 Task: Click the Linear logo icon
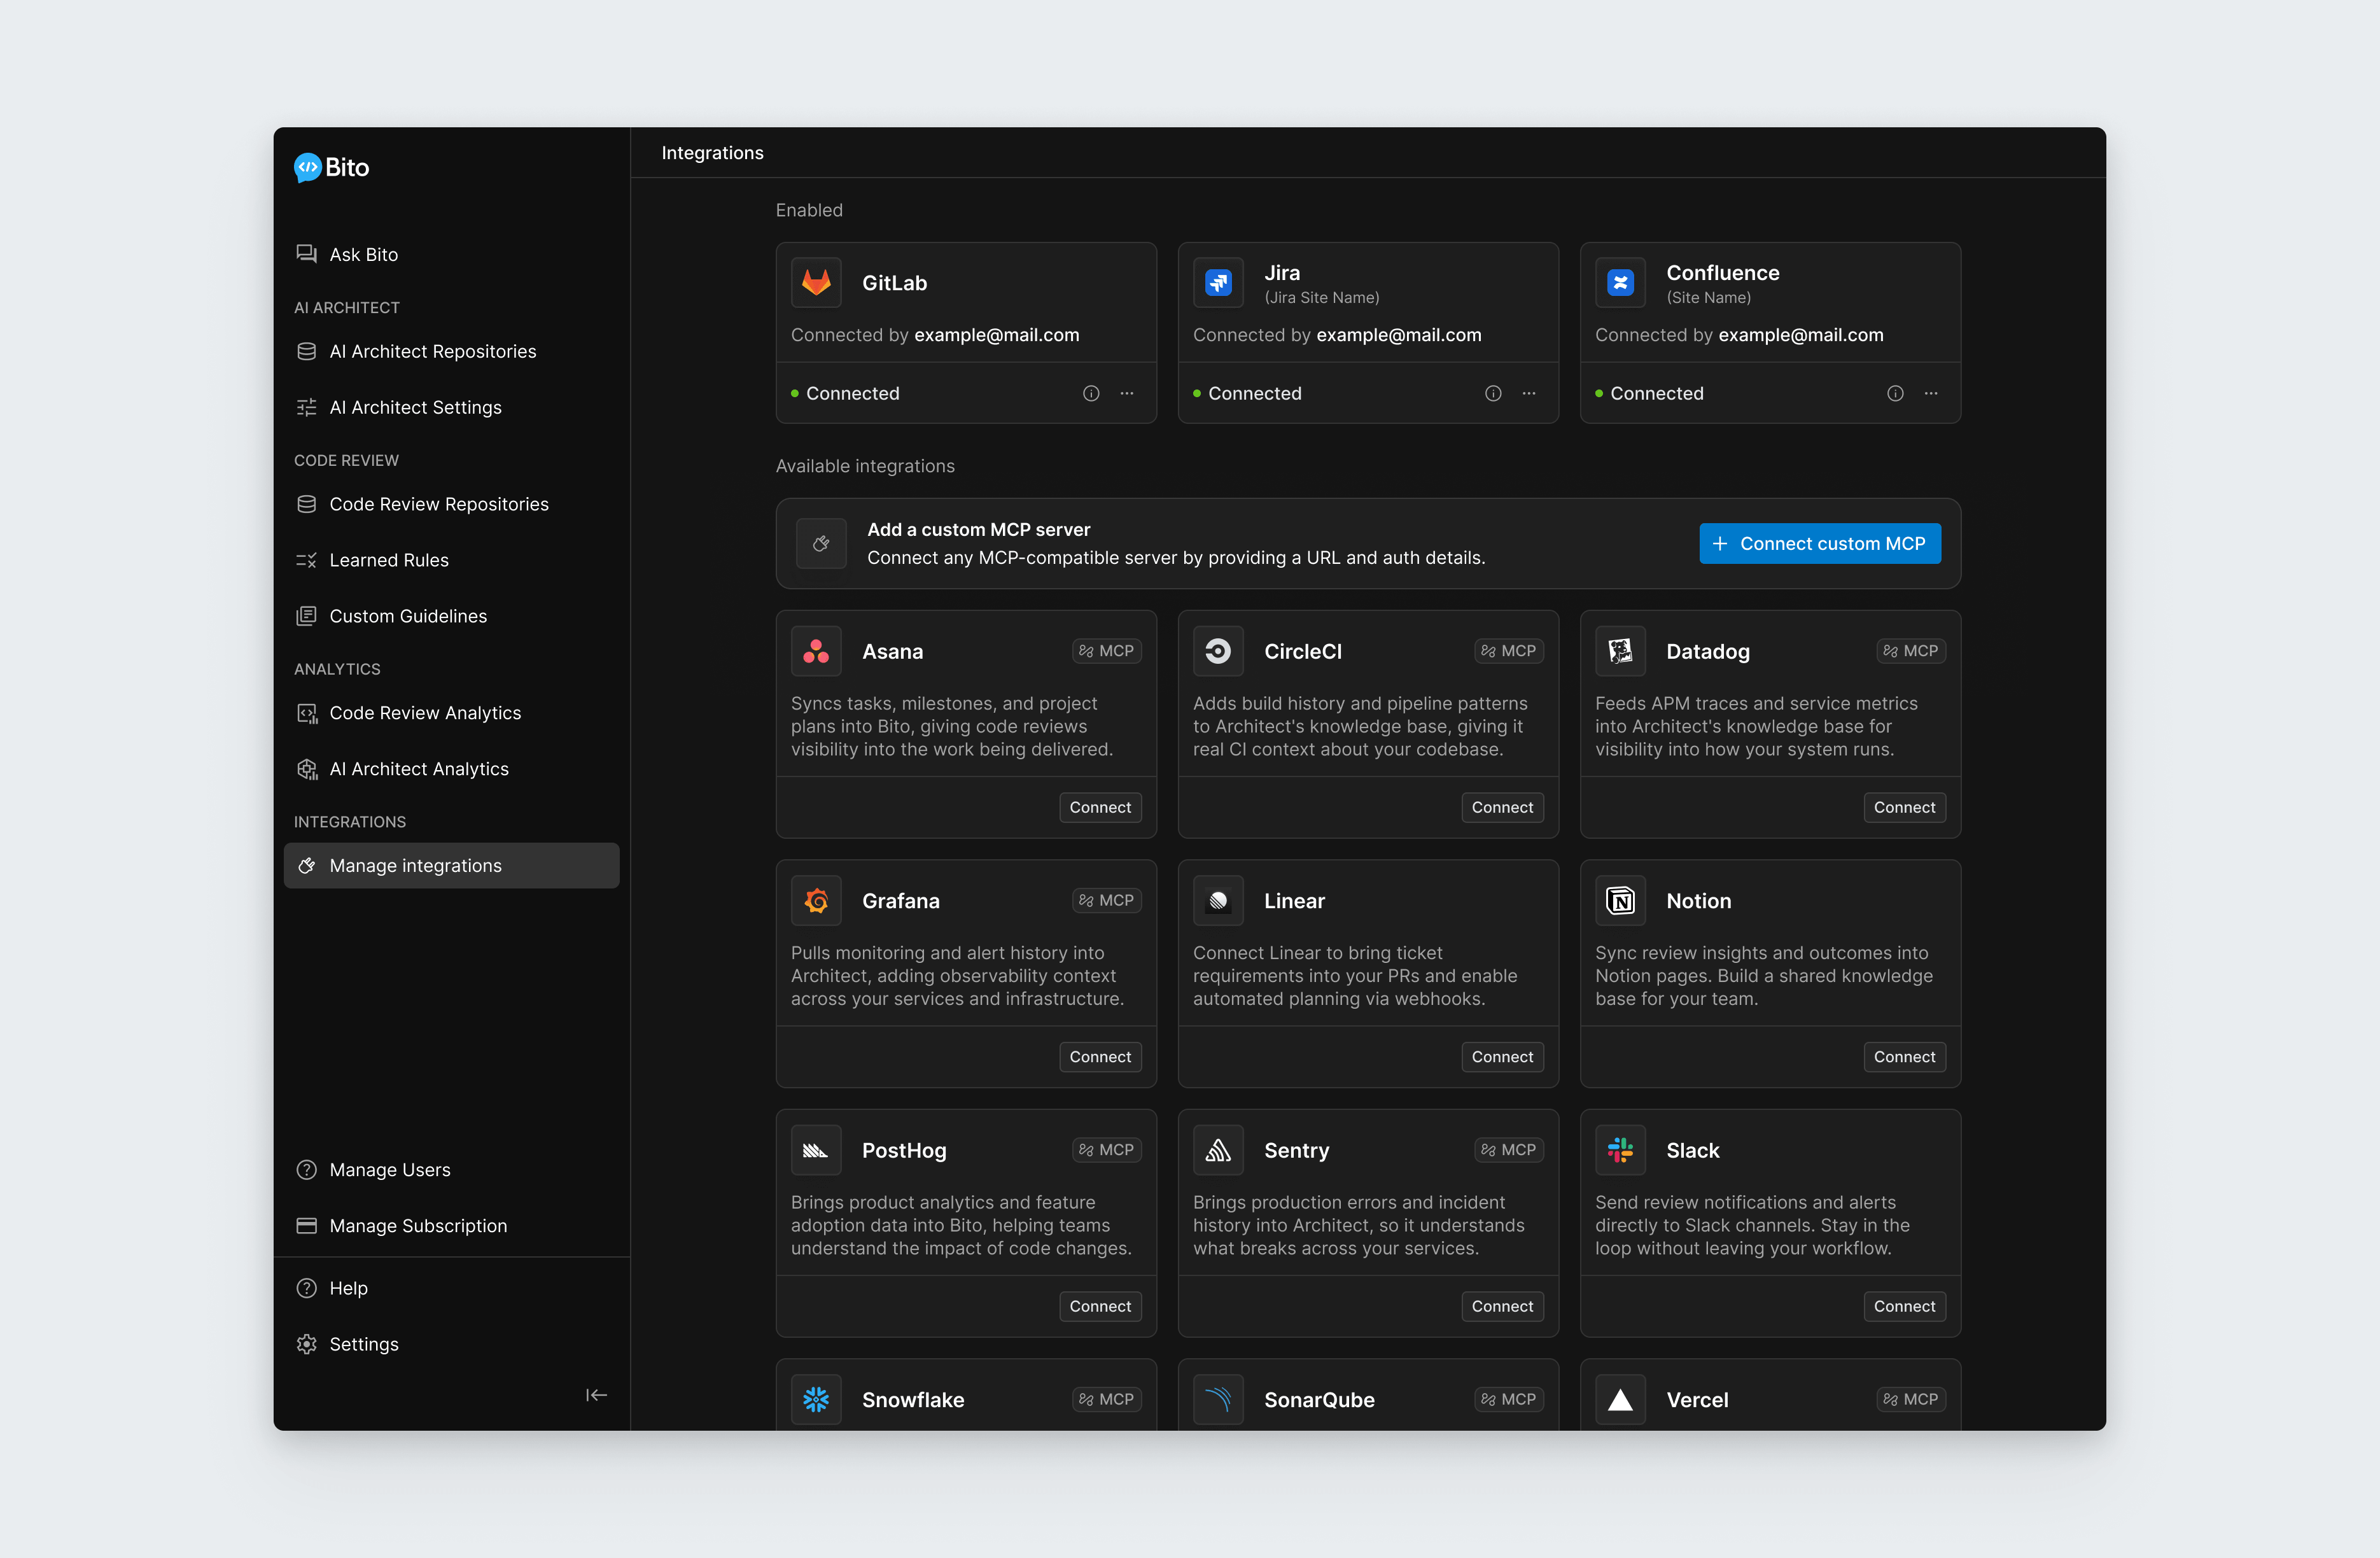click(1218, 901)
